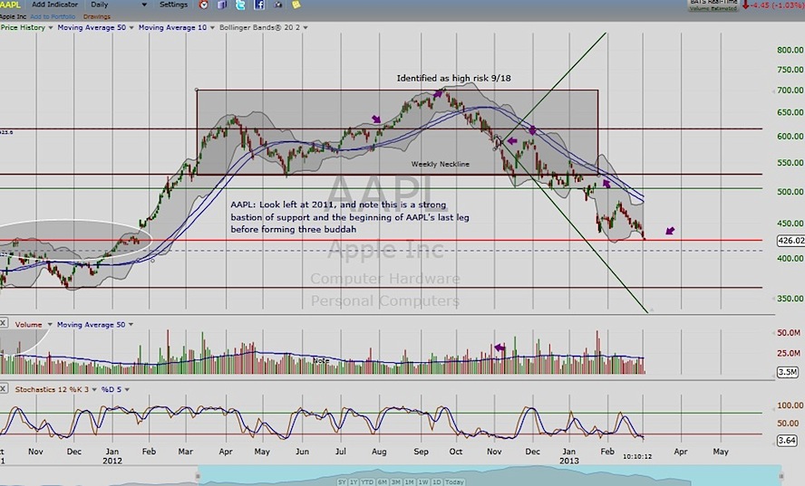This screenshot has height=486, width=805.
Task: Click the 3.64 stochastics value label
Action: (787, 440)
